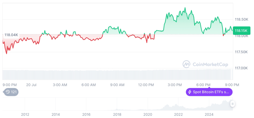The width and height of the screenshot is (254, 118).
Task: Click the 118.50K price axis label
Action: pyautogui.click(x=241, y=19)
